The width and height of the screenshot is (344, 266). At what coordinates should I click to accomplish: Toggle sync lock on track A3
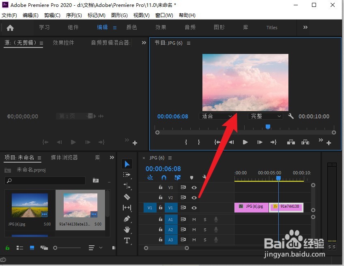click(183, 240)
